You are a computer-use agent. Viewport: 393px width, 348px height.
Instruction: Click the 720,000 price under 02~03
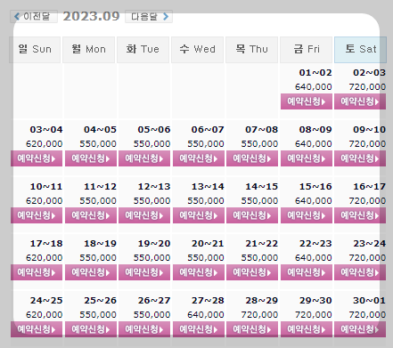[x=367, y=87]
